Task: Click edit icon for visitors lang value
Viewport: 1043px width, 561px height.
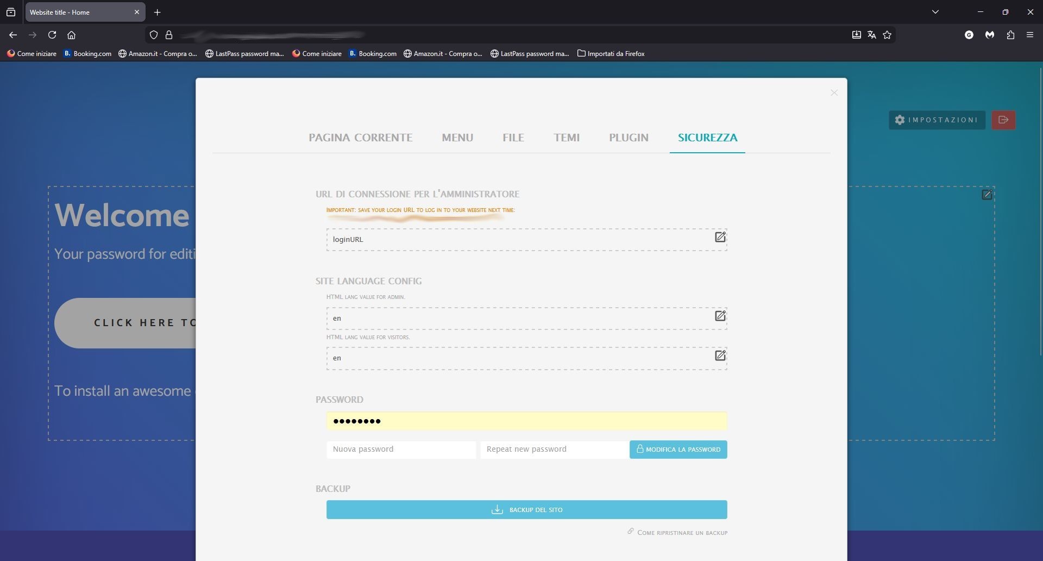Action: pyautogui.click(x=720, y=356)
